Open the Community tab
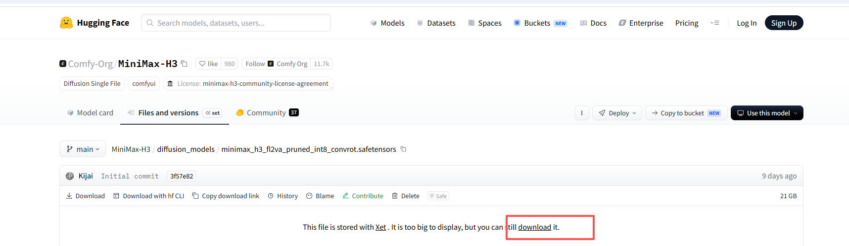 coord(267,113)
